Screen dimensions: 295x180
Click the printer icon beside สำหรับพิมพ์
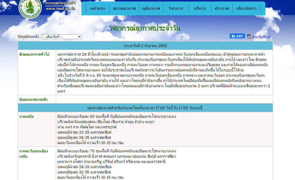tap(249, 37)
